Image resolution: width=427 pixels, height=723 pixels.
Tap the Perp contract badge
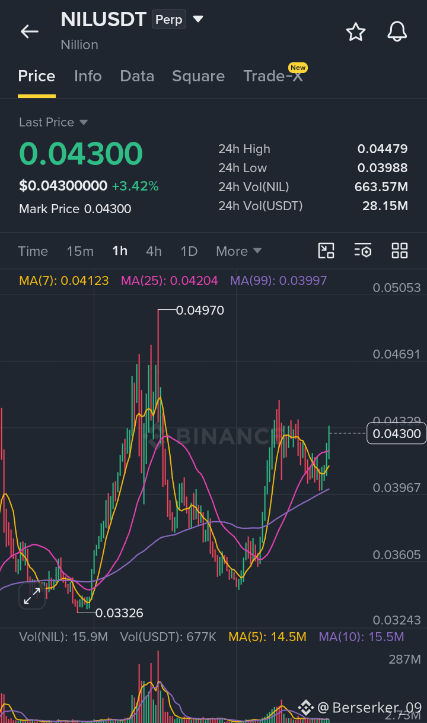[169, 20]
